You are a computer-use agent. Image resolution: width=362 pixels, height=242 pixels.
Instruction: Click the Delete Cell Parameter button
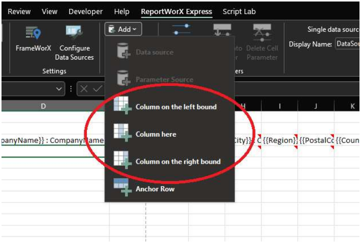point(262,43)
